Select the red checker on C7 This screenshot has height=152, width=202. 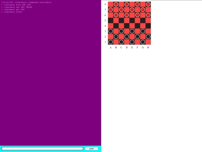pos(121,10)
